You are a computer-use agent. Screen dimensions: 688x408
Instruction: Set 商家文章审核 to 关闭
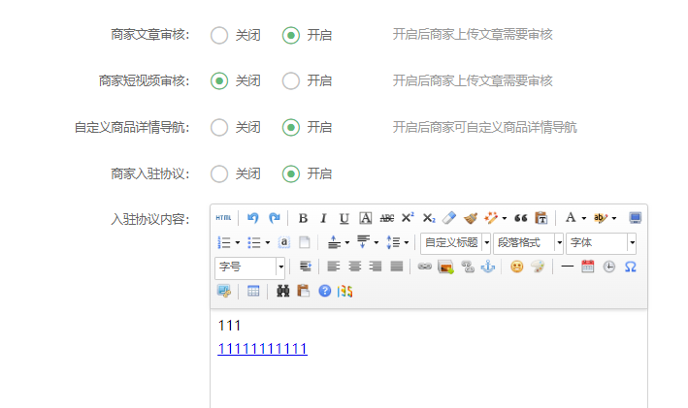point(219,35)
